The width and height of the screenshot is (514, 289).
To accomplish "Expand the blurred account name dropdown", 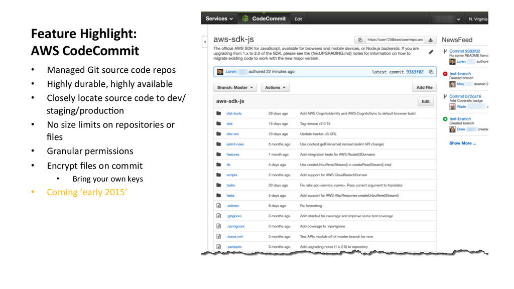I will coord(446,19).
